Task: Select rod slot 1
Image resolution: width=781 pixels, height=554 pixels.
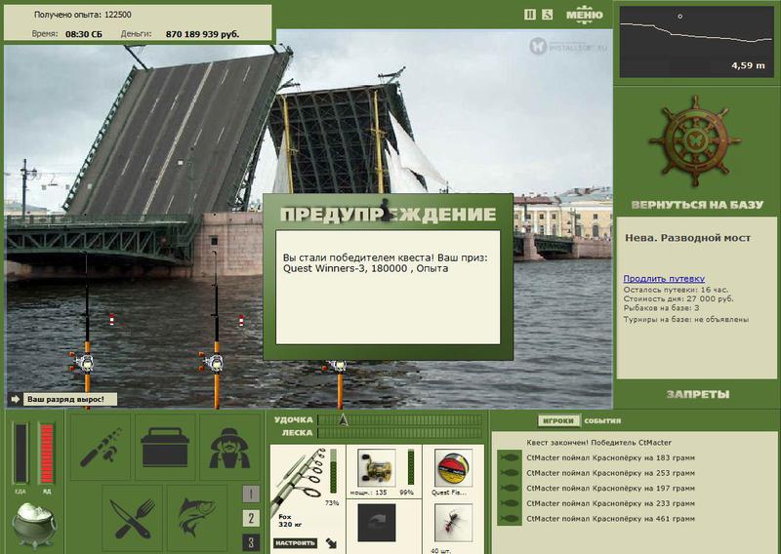Action: [251, 495]
